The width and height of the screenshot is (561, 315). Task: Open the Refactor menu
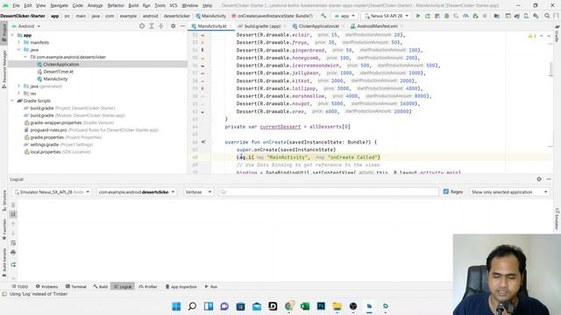click(116, 6)
